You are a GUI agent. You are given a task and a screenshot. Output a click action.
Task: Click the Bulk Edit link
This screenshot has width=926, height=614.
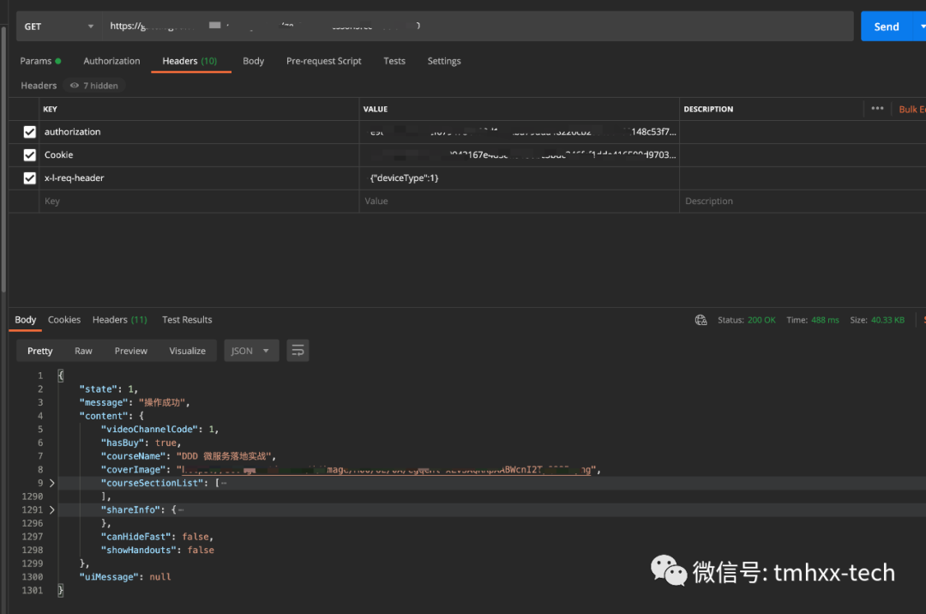tap(912, 109)
